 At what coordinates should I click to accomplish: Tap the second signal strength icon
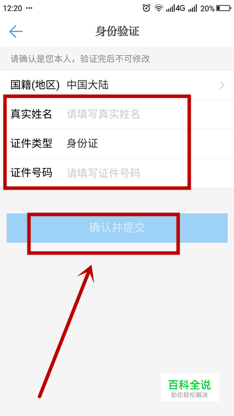coord(192,8)
